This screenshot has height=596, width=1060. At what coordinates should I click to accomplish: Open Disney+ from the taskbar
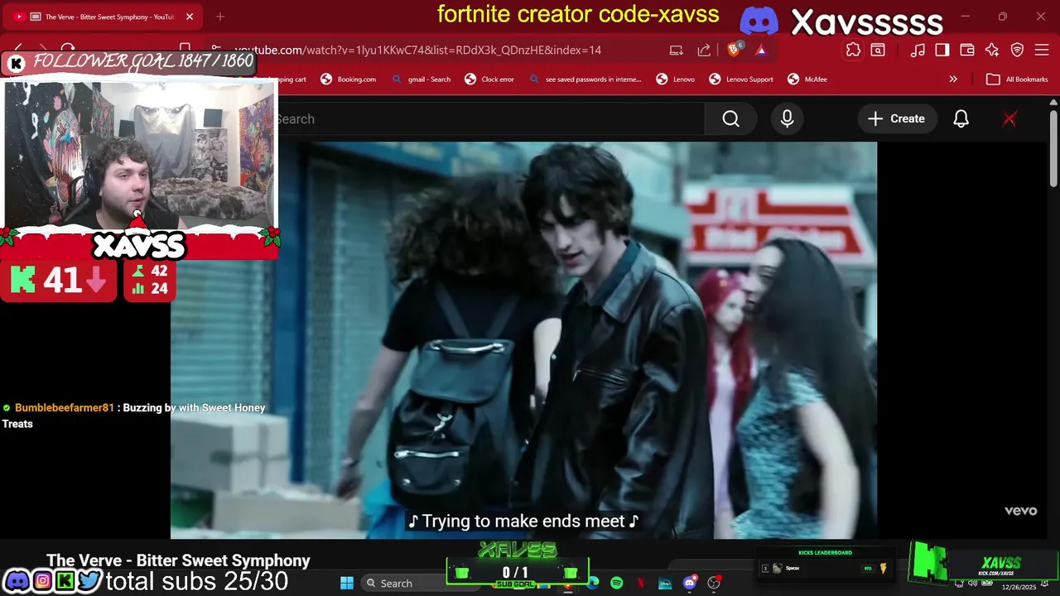point(665,583)
